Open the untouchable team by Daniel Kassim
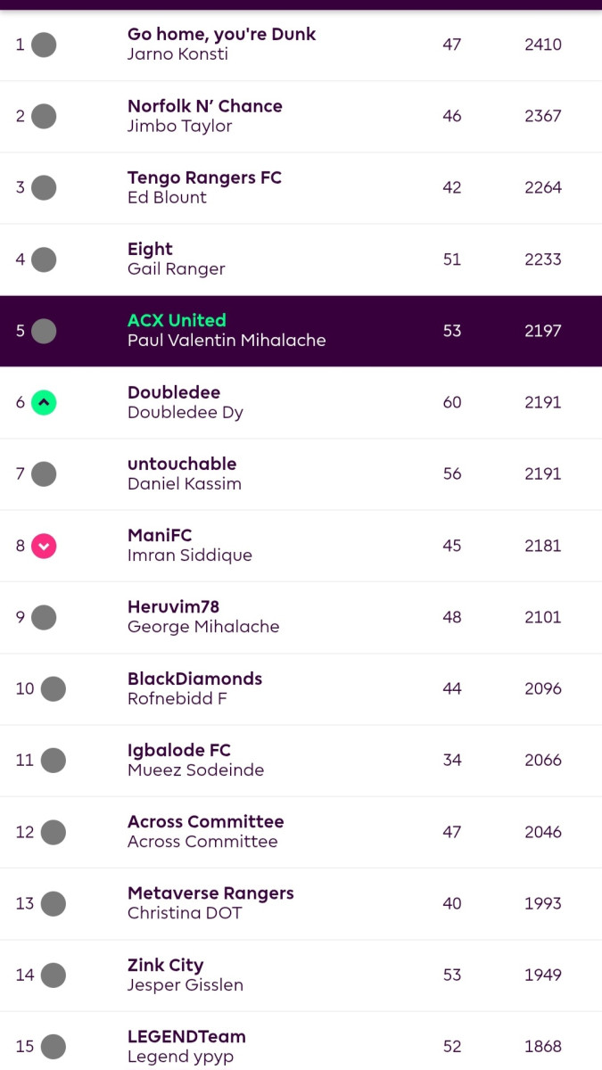 click(x=182, y=464)
